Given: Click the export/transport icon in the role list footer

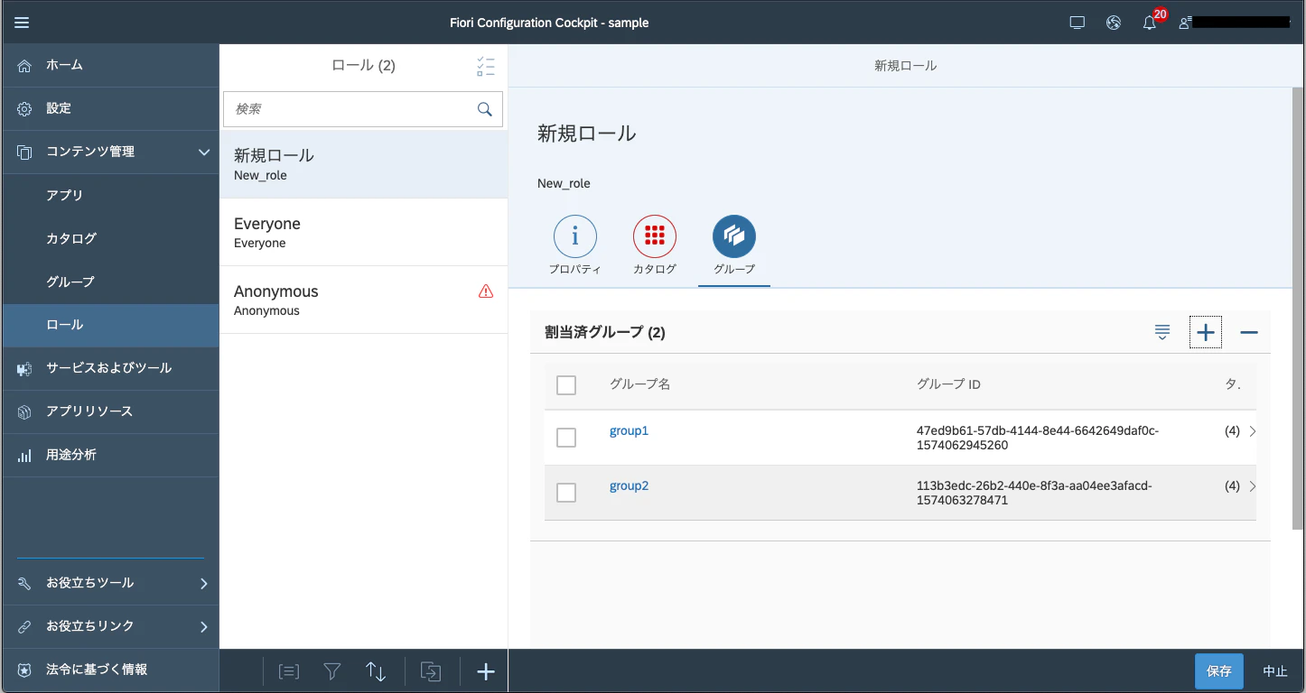Looking at the screenshot, I should coord(431,671).
